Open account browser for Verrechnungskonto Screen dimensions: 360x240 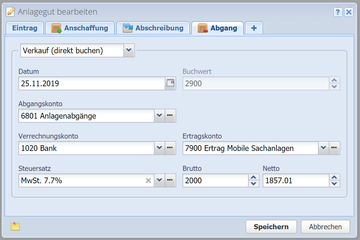(x=170, y=148)
